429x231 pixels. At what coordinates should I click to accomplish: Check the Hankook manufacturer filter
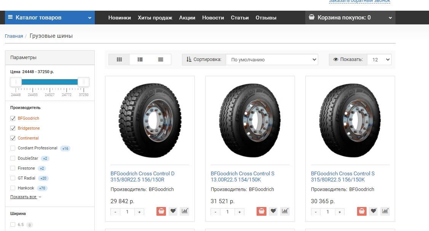pos(13,188)
